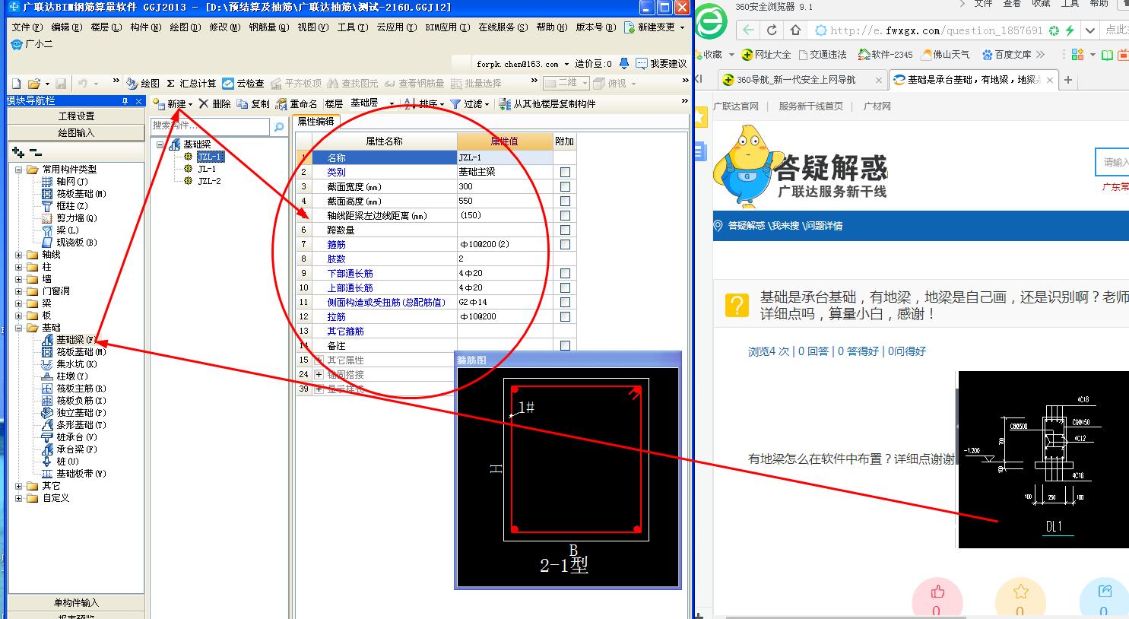Open the 文件(F) menu
This screenshot has height=619, width=1129.
27,27
